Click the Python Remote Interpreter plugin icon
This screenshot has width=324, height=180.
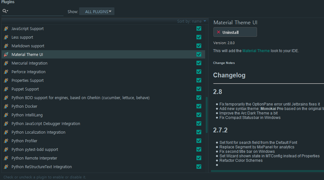pos(6,158)
